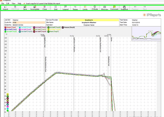
Task: Toggle cyan 1st shelf (Tmp4) legend entry
Action: (x=25, y=28)
